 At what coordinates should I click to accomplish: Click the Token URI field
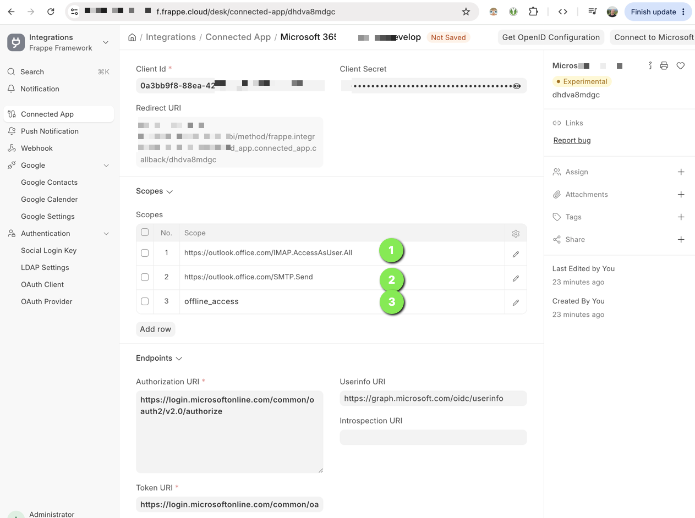[229, 504]
